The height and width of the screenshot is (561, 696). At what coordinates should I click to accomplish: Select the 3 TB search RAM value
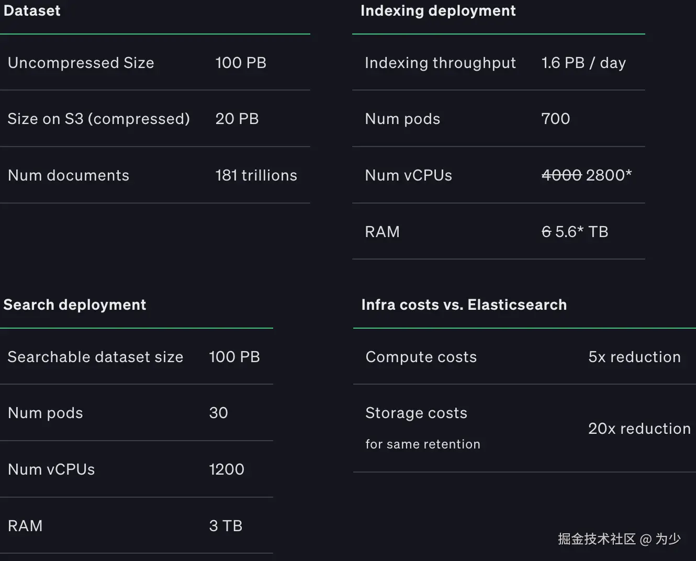click(x=226, y=526)
